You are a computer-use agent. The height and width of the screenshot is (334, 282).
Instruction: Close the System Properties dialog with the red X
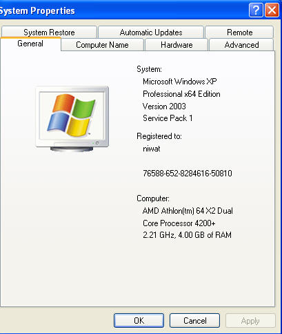tap(272, 10)
